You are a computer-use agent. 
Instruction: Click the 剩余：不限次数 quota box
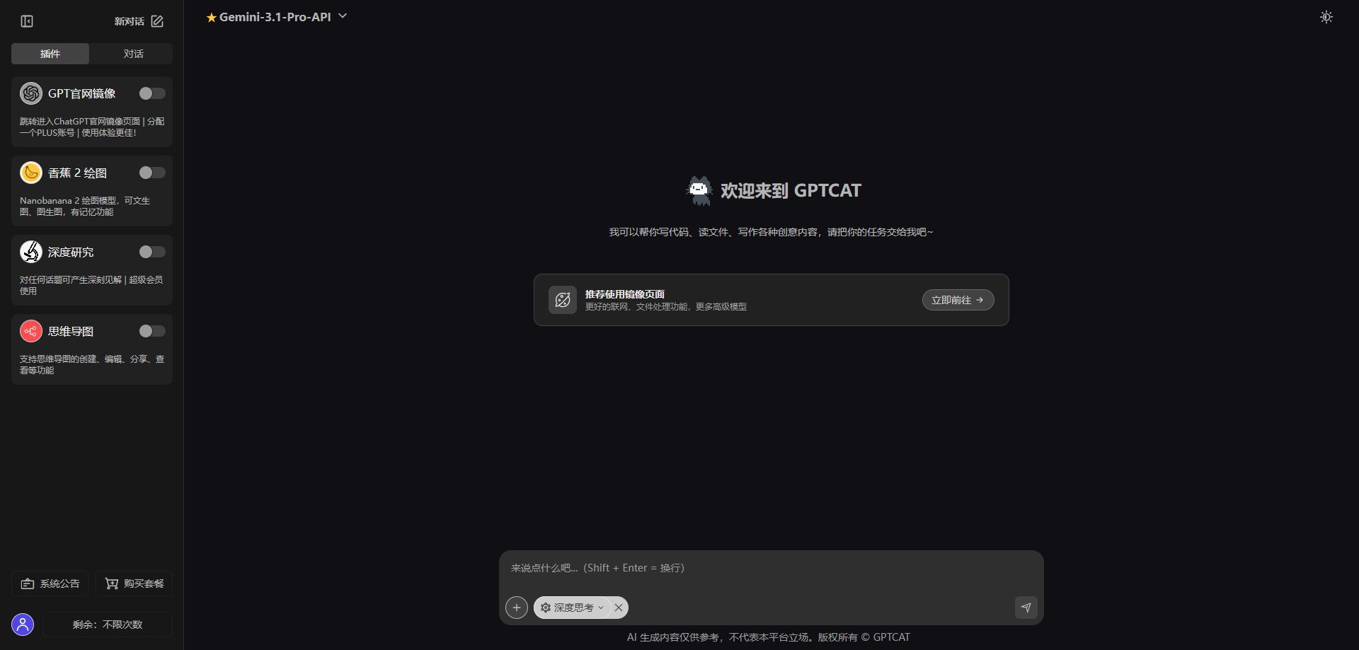coord(108,625)
